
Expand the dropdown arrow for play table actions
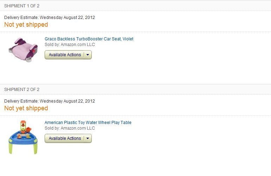coord(88,138)
